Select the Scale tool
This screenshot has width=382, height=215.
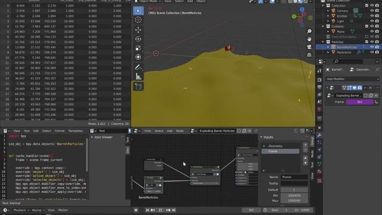(x=138, y=48)
